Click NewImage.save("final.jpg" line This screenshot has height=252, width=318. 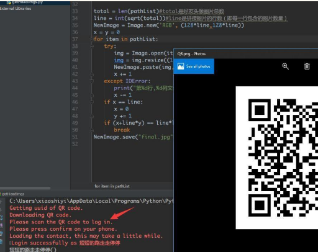[134, 137]
